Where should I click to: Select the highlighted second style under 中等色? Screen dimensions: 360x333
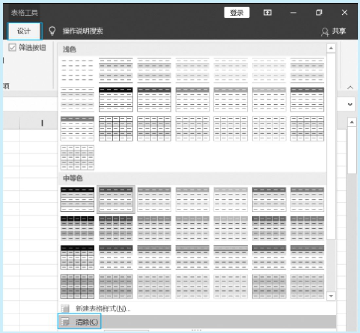coord(116,199)
